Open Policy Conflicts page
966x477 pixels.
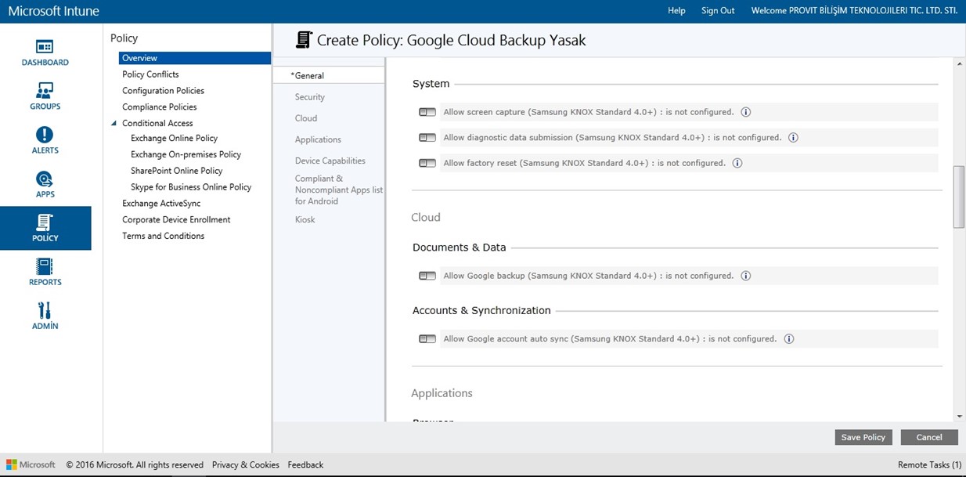(150, 74)
